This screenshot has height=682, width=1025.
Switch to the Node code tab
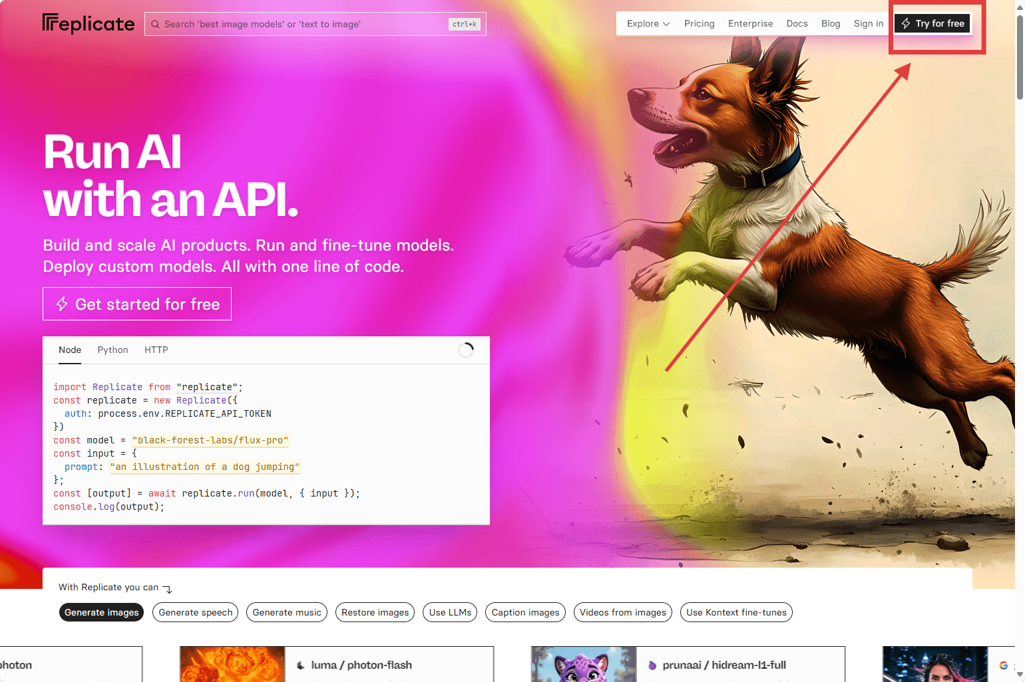(70, 350)
